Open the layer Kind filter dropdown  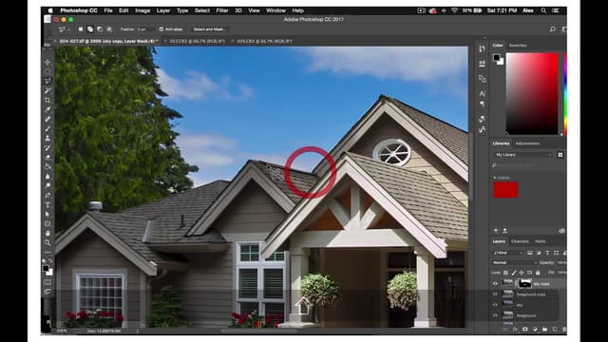point(508,253)
